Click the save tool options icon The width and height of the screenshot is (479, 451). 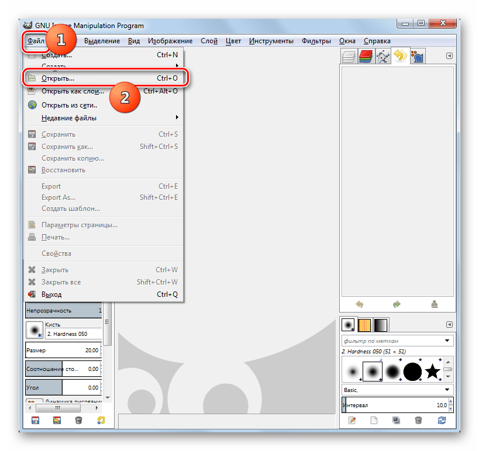pos(35,420)
